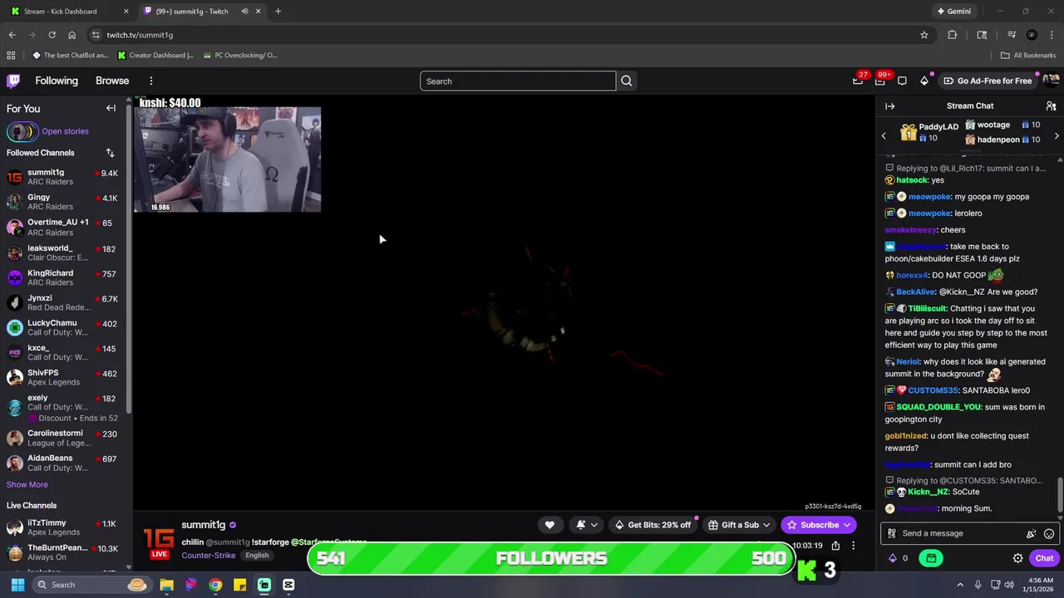This screenshot has height=598, width=1064.
Task: Open the Whispers speech bubble icon
Action: (x=902, y=81)
